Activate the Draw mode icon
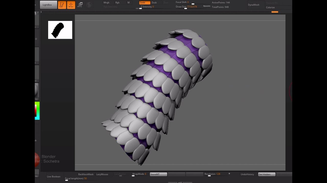 pyautogui.click(x=71, y=5)
